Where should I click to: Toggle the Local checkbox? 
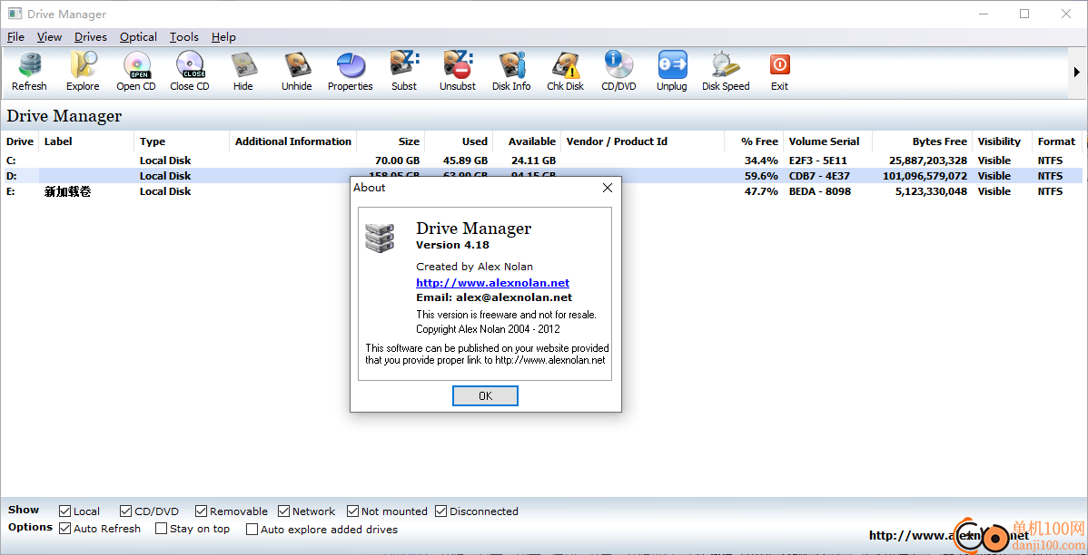[65, 511]
